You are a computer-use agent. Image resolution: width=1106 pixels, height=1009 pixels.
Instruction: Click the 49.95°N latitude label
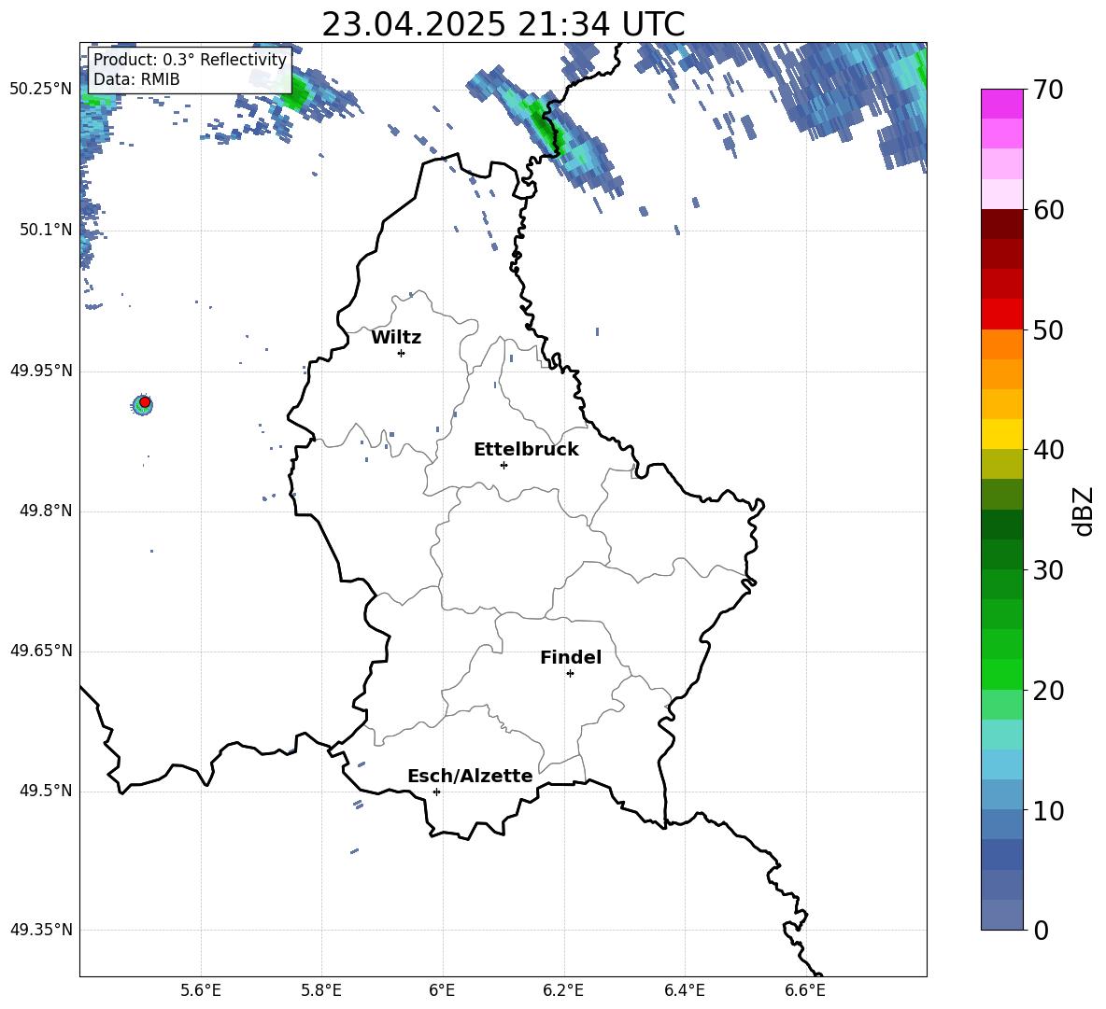coord(41,370)
